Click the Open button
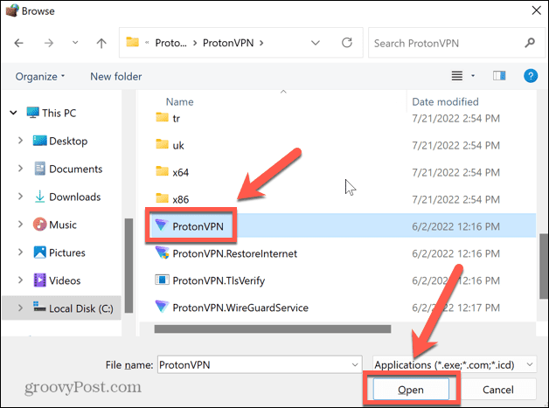The image size is (549, 408). click(411, 389)
